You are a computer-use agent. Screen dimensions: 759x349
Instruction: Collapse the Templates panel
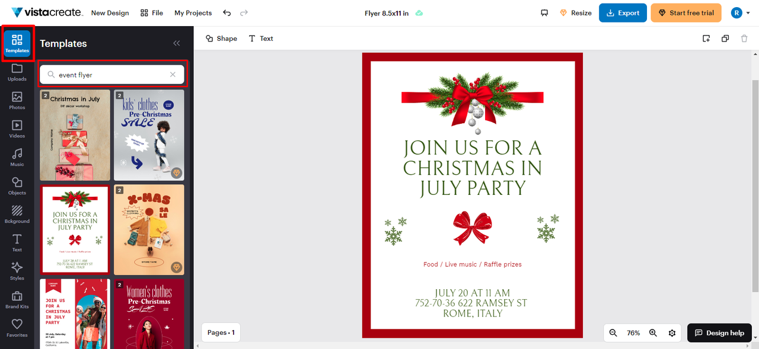(176, 43)
